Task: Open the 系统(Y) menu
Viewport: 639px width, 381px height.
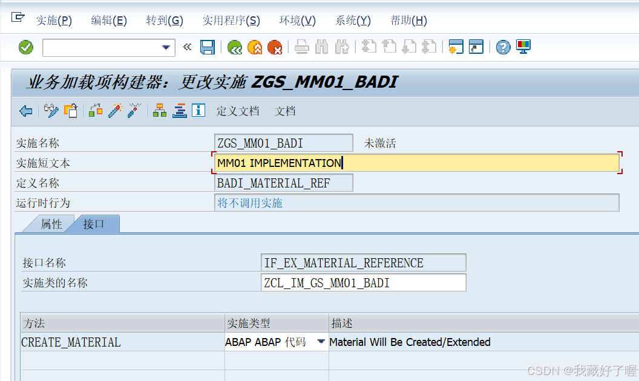Action: 353,21
